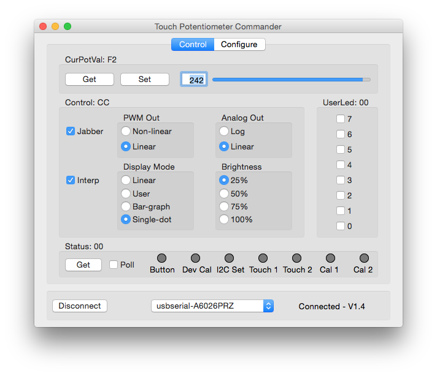Minimize window with yellow button
Screen dimensions: 437x376
click(x=55, y=26)
